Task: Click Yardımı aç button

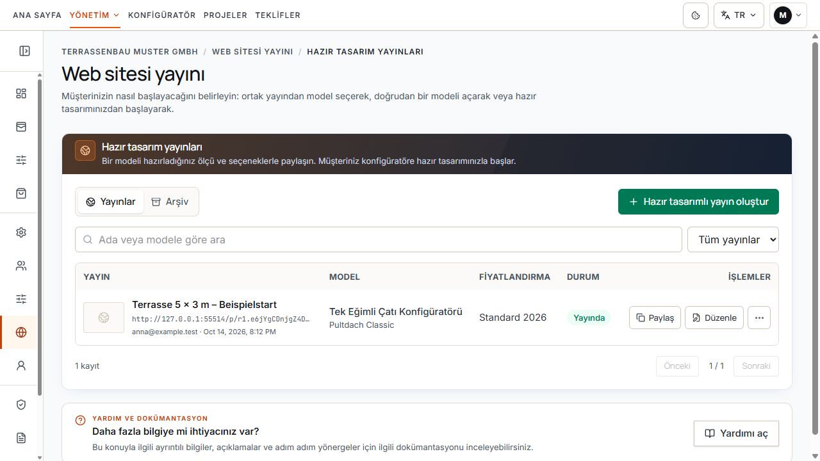Action: (x=736, y=433)
